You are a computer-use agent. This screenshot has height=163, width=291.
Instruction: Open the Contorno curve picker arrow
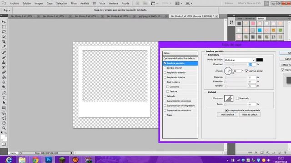point(232,99)
